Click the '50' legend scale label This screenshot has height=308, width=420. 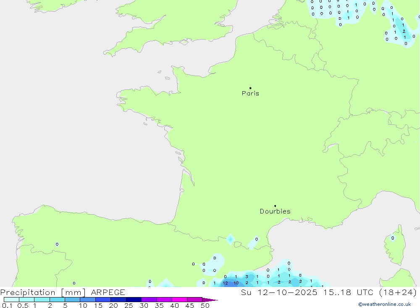tap(205, 305)
